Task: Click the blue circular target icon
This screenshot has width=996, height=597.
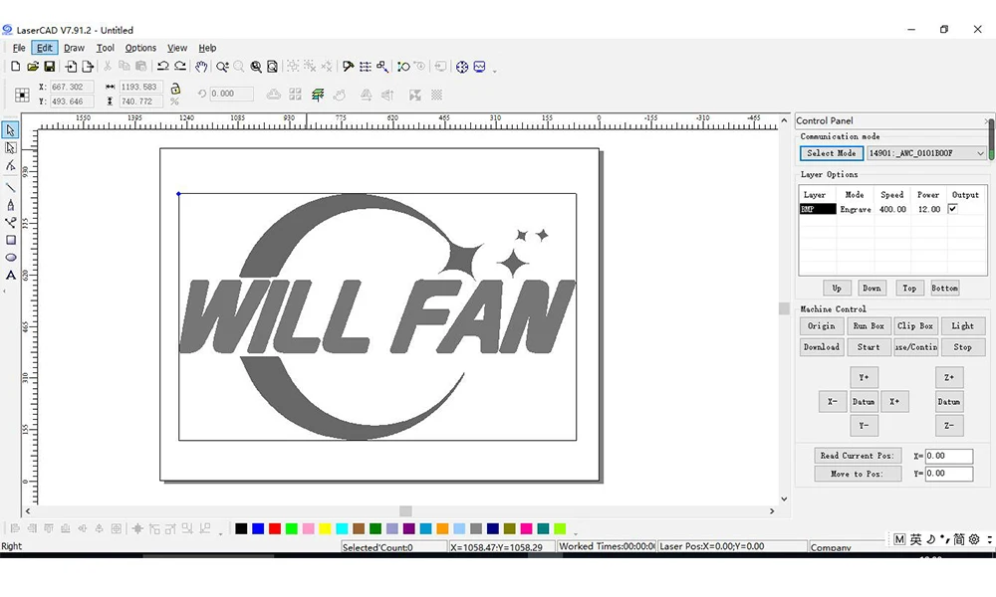Action: pos(462,66)
